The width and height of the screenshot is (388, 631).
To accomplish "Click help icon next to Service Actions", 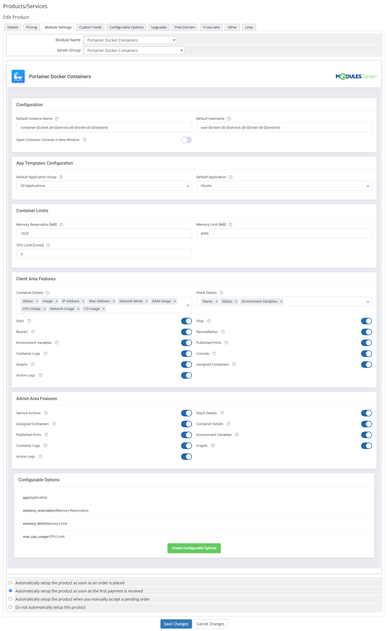I will tap(46, 413).
